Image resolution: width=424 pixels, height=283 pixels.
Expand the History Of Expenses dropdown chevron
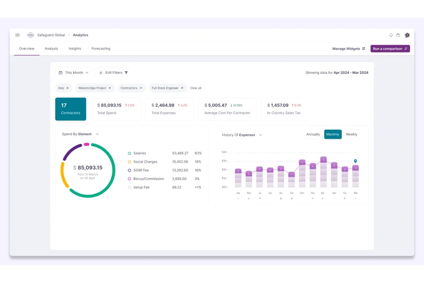tap(260, 135)
